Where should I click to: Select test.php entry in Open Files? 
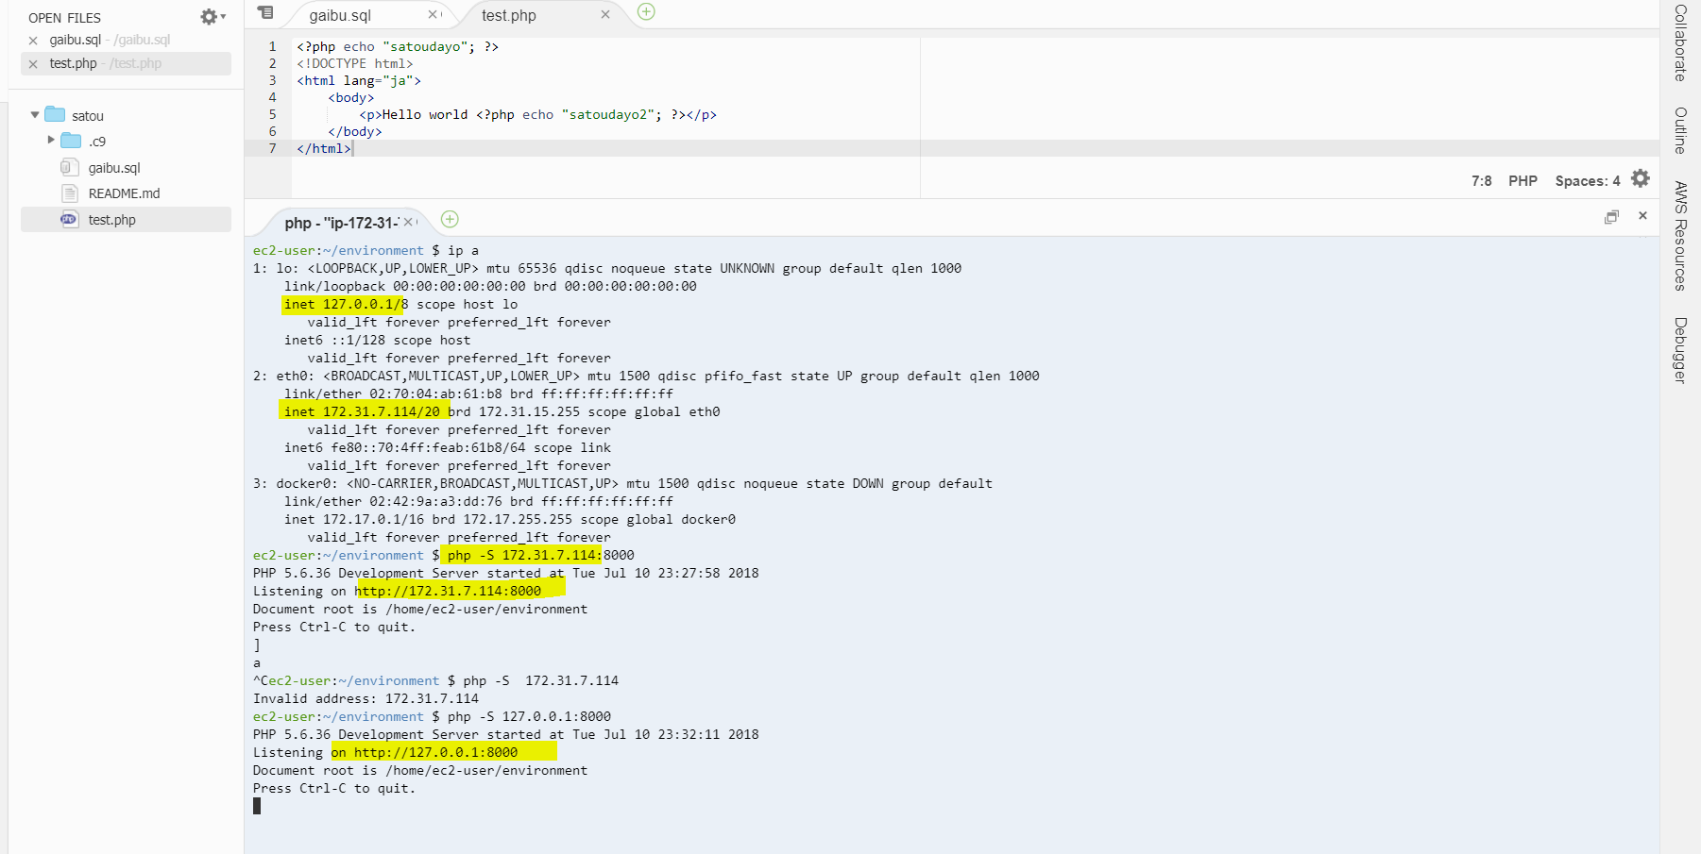(x=126, y=63)
